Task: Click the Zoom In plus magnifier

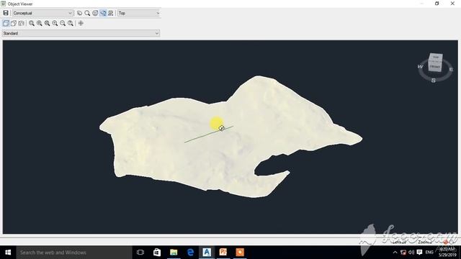Action: [55, 23]
